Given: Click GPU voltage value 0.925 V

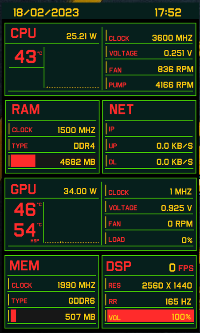Looking at the screenshot, I should tap(176, 208).
